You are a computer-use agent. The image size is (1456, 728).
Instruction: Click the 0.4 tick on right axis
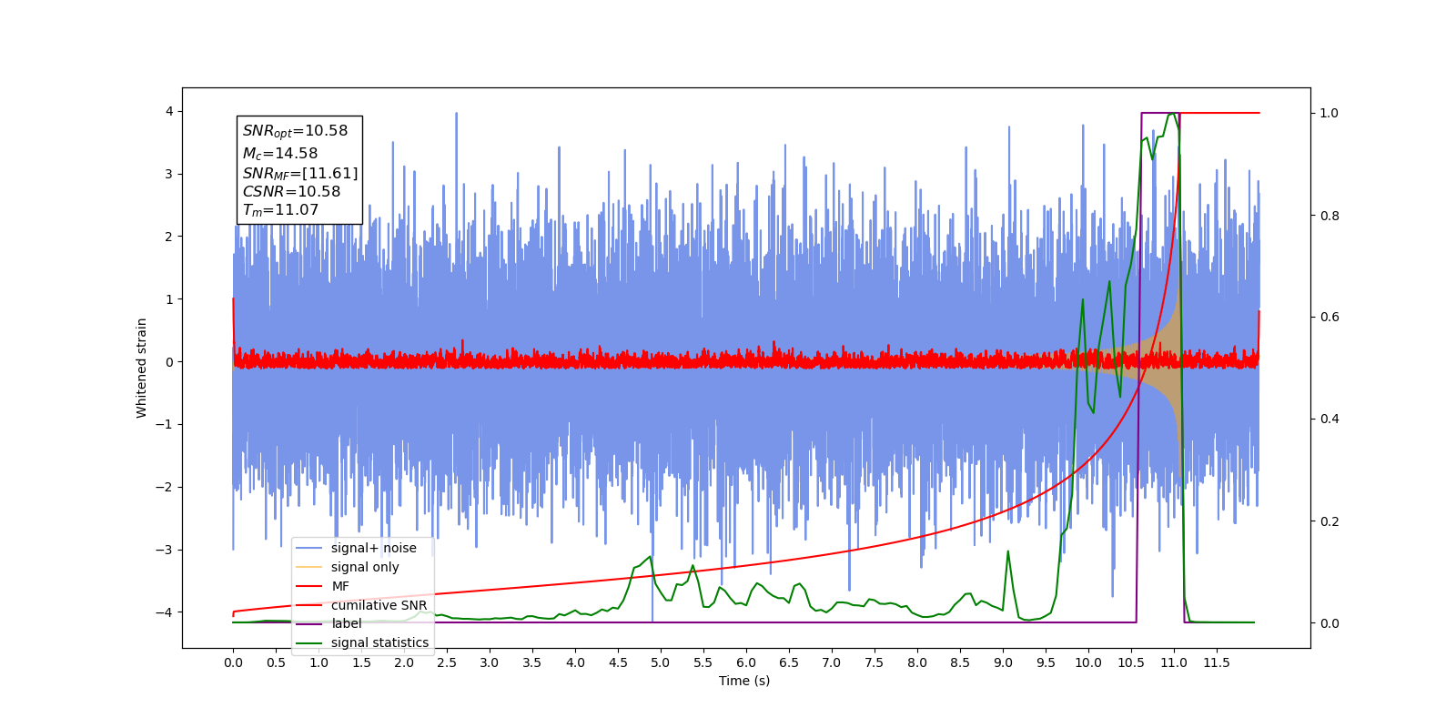click(x=1330, y=420)
